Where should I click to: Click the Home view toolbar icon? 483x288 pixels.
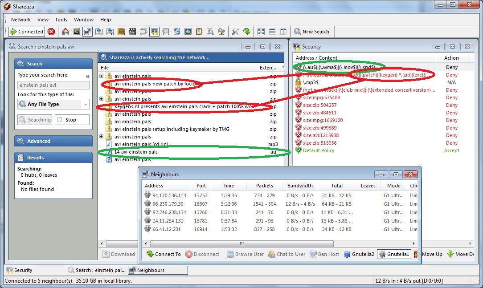pos(65,32)
